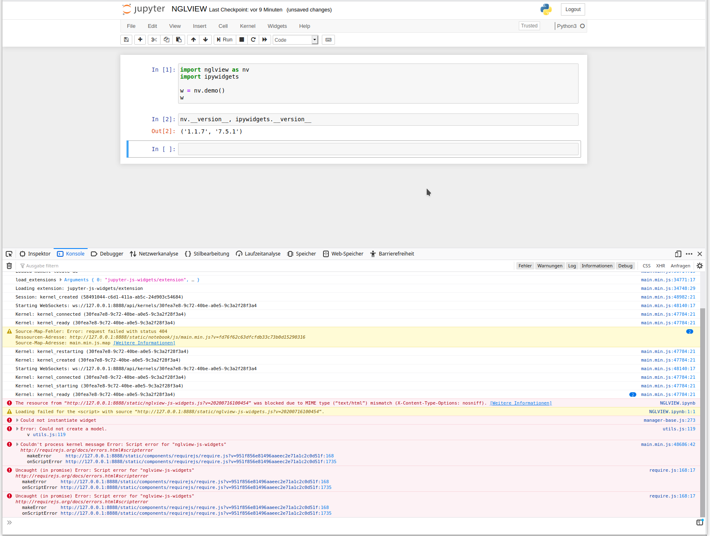Viewport: 710px width, 536px height.
Task: Open the command palette keyboard icon
Action: tap(328, 40)
